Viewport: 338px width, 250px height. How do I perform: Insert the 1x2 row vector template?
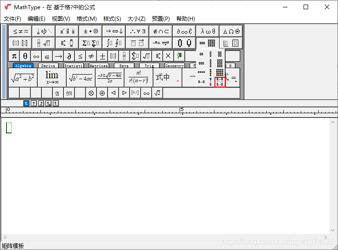tap(201, 54)
